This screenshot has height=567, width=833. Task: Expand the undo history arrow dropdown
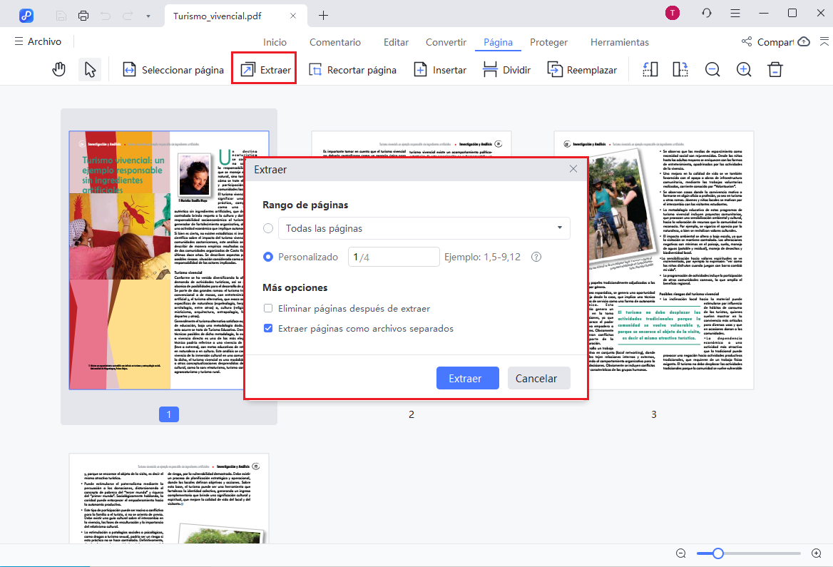148,14
